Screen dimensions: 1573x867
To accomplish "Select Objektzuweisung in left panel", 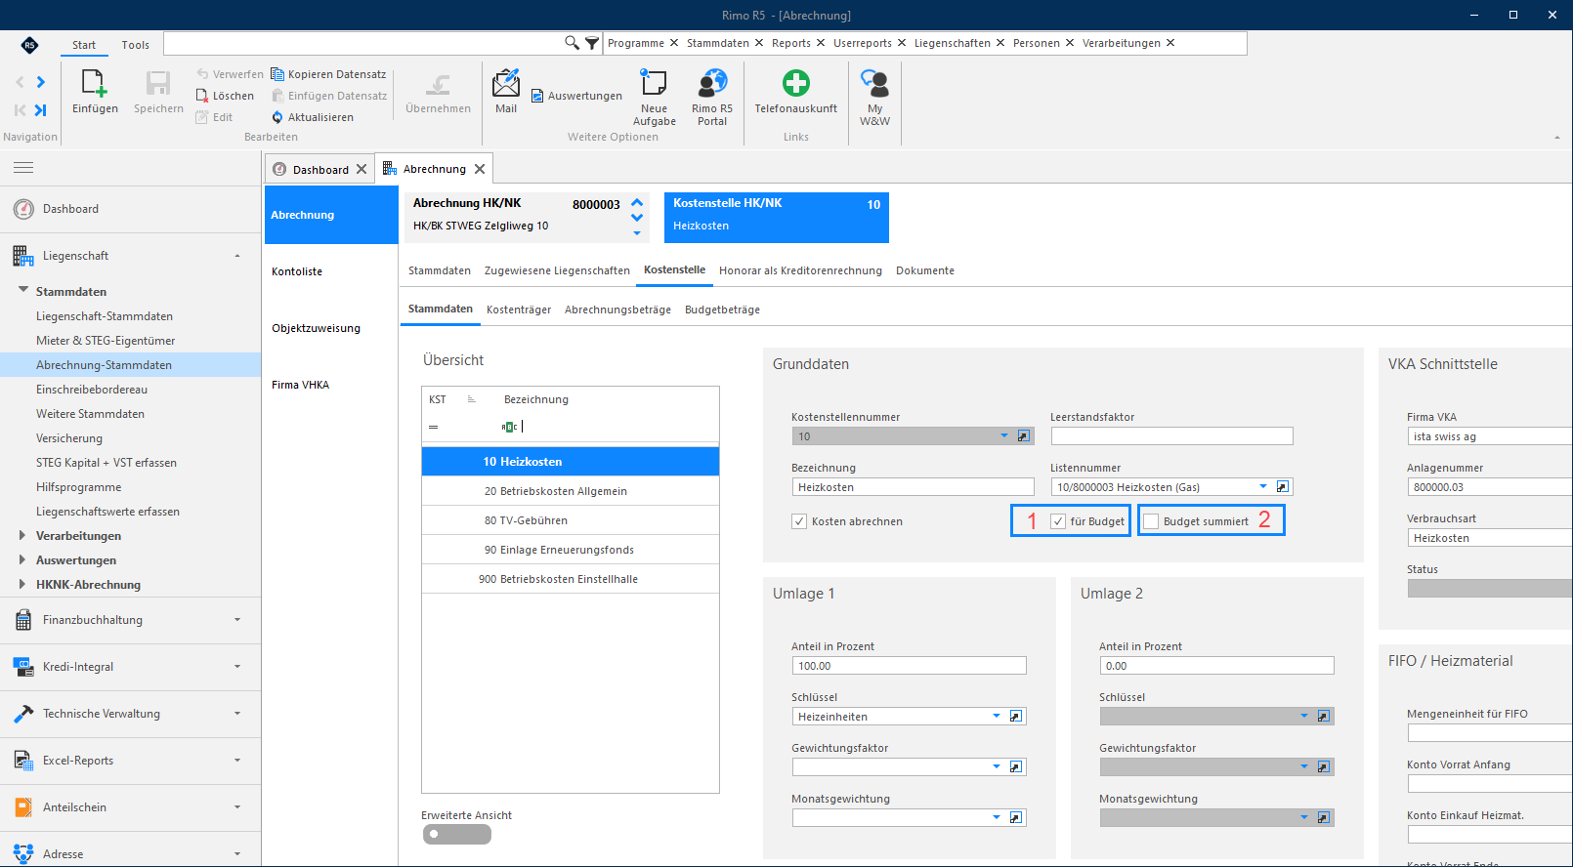I will tap(316, 328).
